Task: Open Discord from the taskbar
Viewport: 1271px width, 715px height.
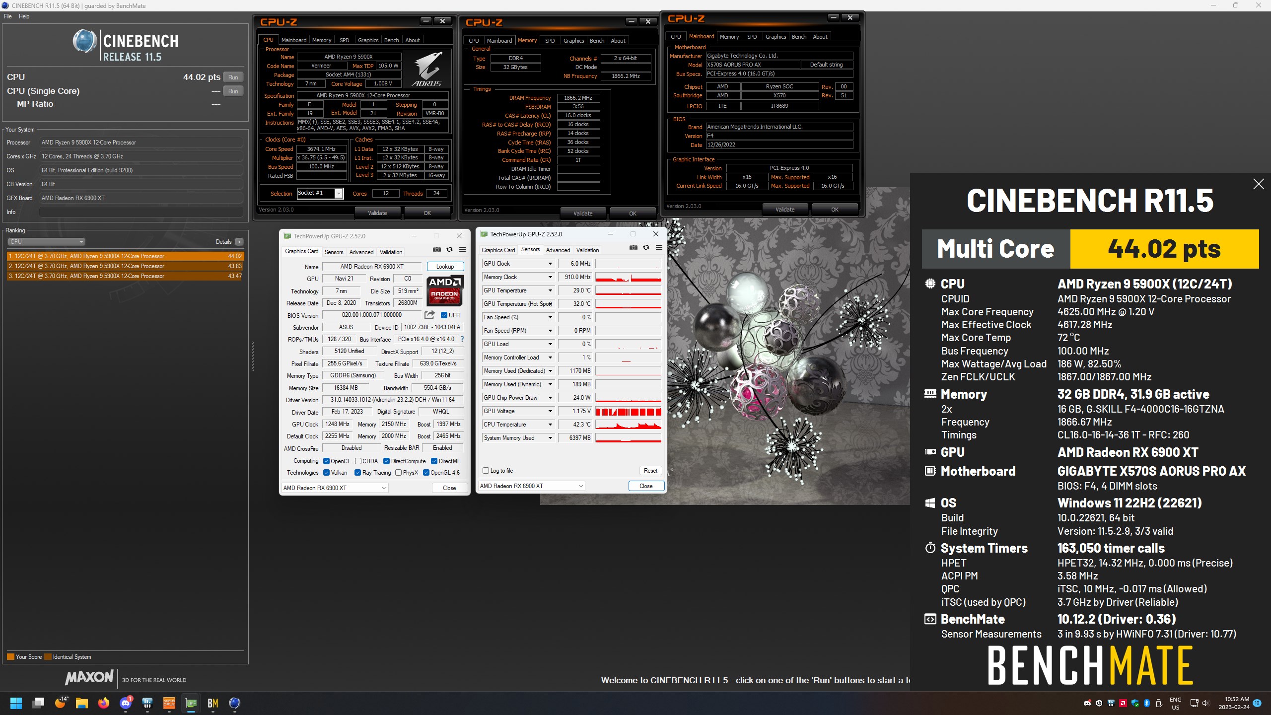Action: 126,703
